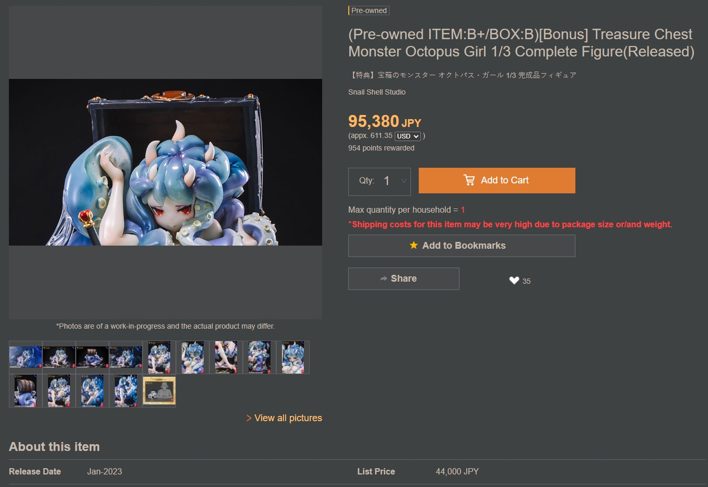The image size is (708, 487).
Task: Select the third thumbnail showing closed chest
Action: click(x=92, y=357)
